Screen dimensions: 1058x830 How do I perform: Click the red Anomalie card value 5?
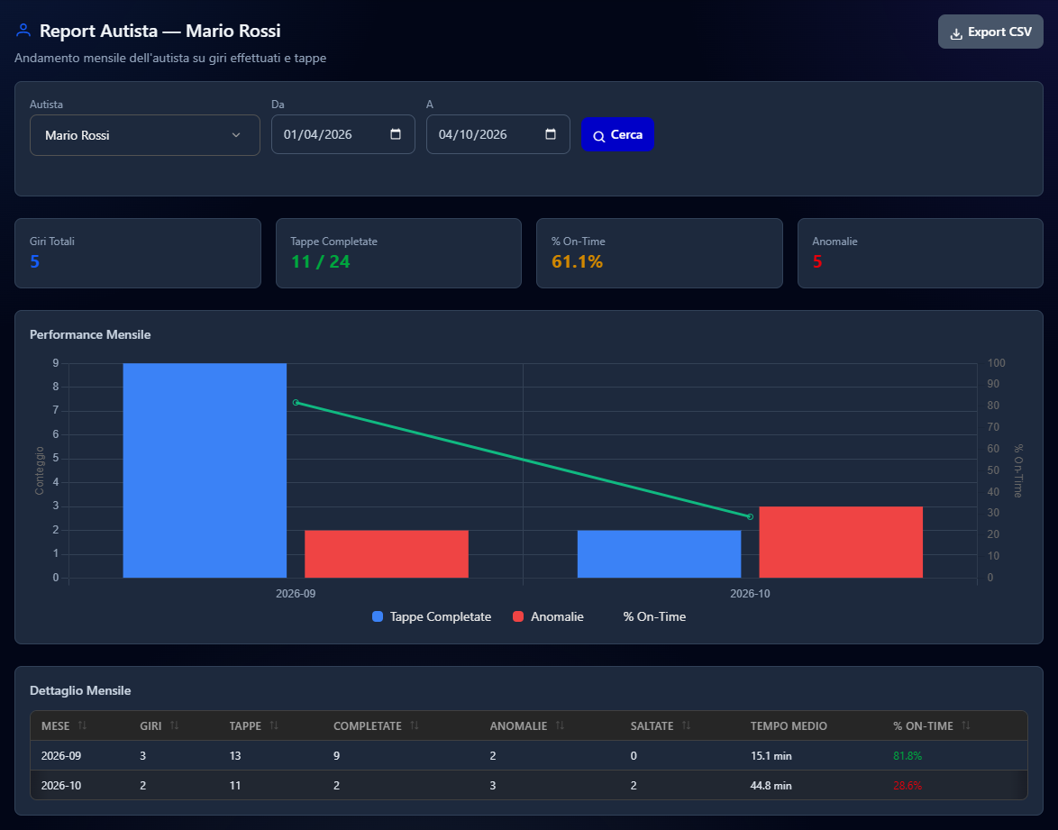(817, 262)
